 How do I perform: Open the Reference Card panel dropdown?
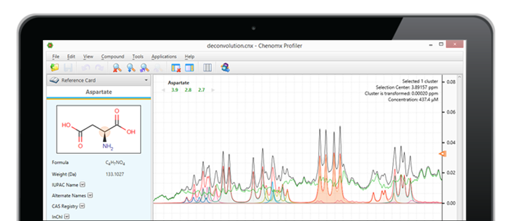point(146,80)
